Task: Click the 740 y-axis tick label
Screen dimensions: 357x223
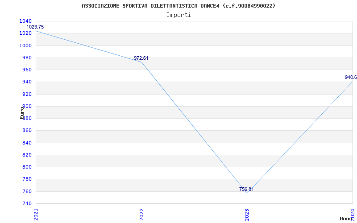Action: [x=27, y=203]
